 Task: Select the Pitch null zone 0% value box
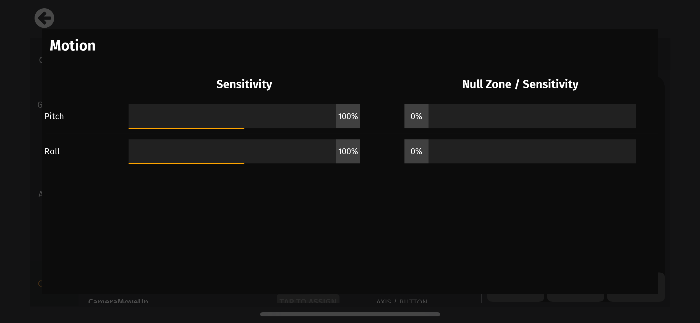point(416,116)
